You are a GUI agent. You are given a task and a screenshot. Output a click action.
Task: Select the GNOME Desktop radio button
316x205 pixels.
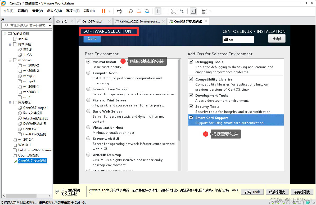click(x=88, y=155)
